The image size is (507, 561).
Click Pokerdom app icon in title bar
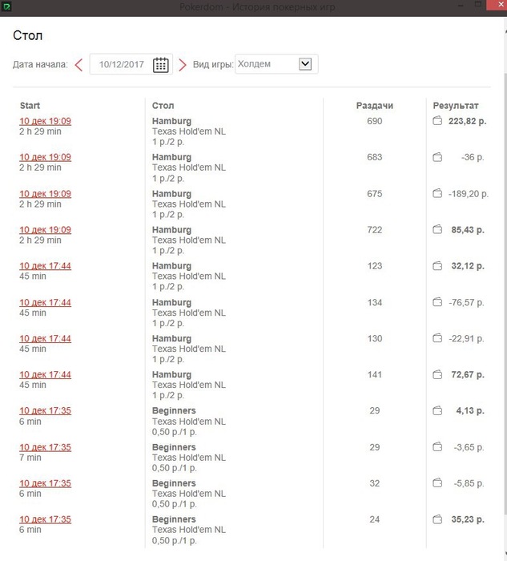(x=6, y=6)
